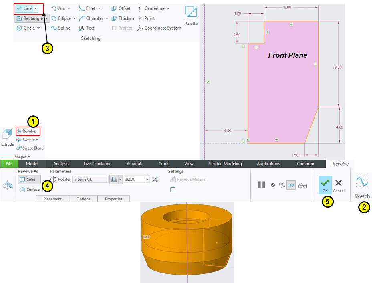
Task: Cancel the Revolve feature
Action: 339,185
